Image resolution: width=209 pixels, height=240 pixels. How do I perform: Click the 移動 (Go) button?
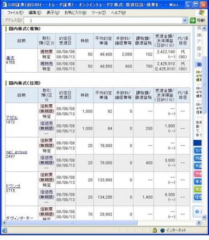click(198, 20)
